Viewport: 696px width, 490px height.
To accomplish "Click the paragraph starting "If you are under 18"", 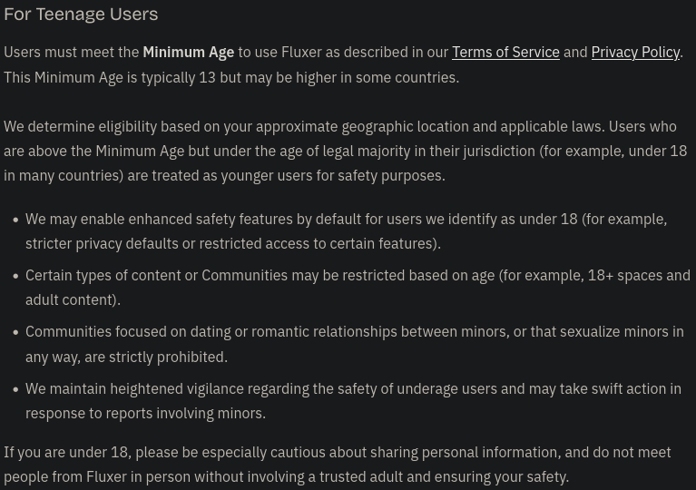I will click(x=337, y=464).
